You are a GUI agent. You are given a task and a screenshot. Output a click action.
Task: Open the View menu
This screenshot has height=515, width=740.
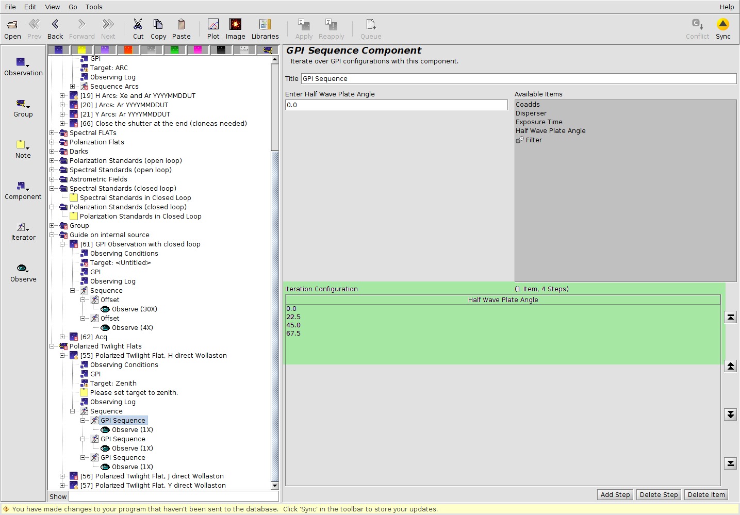(53, 7)
